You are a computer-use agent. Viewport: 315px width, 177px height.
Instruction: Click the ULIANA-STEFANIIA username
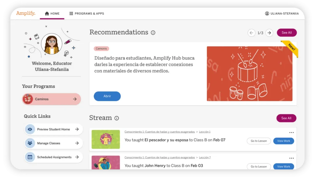[285, 14]
